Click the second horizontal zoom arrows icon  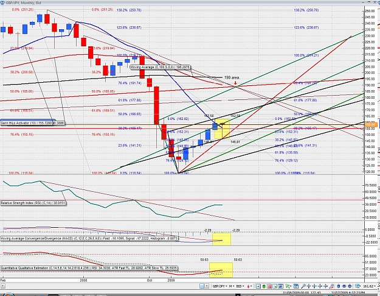pyautogui.click(x=314, y=286)
